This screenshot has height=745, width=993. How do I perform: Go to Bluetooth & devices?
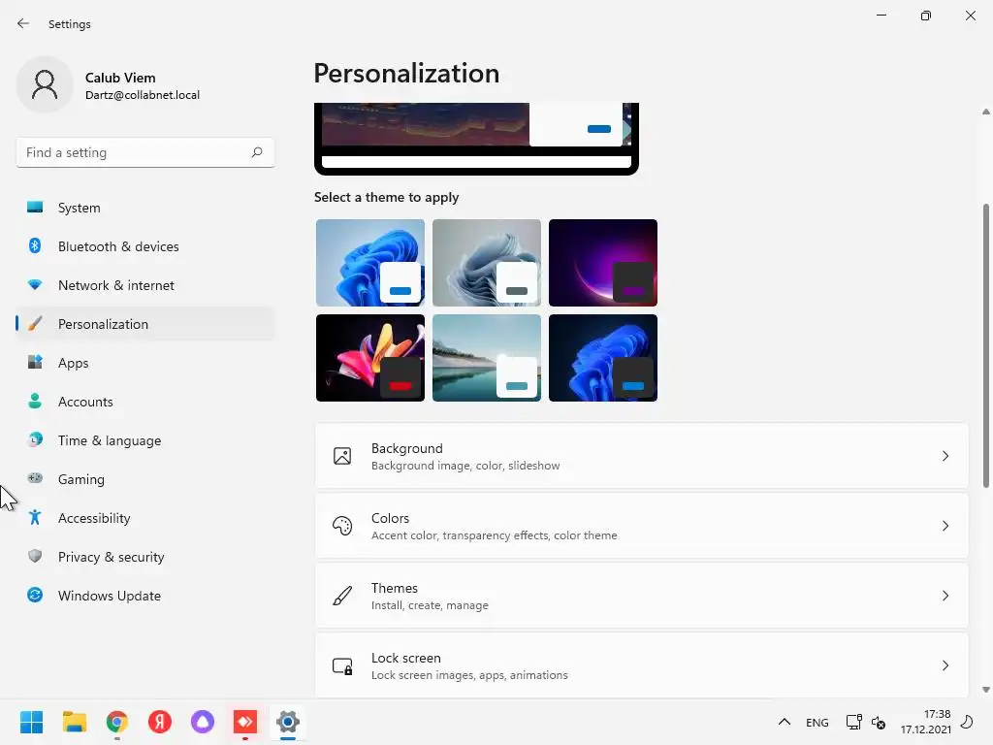[145, 246]
